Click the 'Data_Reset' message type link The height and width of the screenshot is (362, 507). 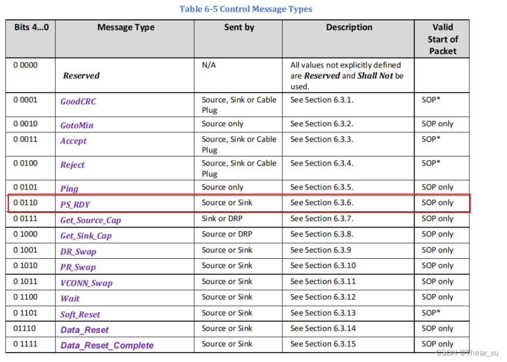tap(84, 330)
